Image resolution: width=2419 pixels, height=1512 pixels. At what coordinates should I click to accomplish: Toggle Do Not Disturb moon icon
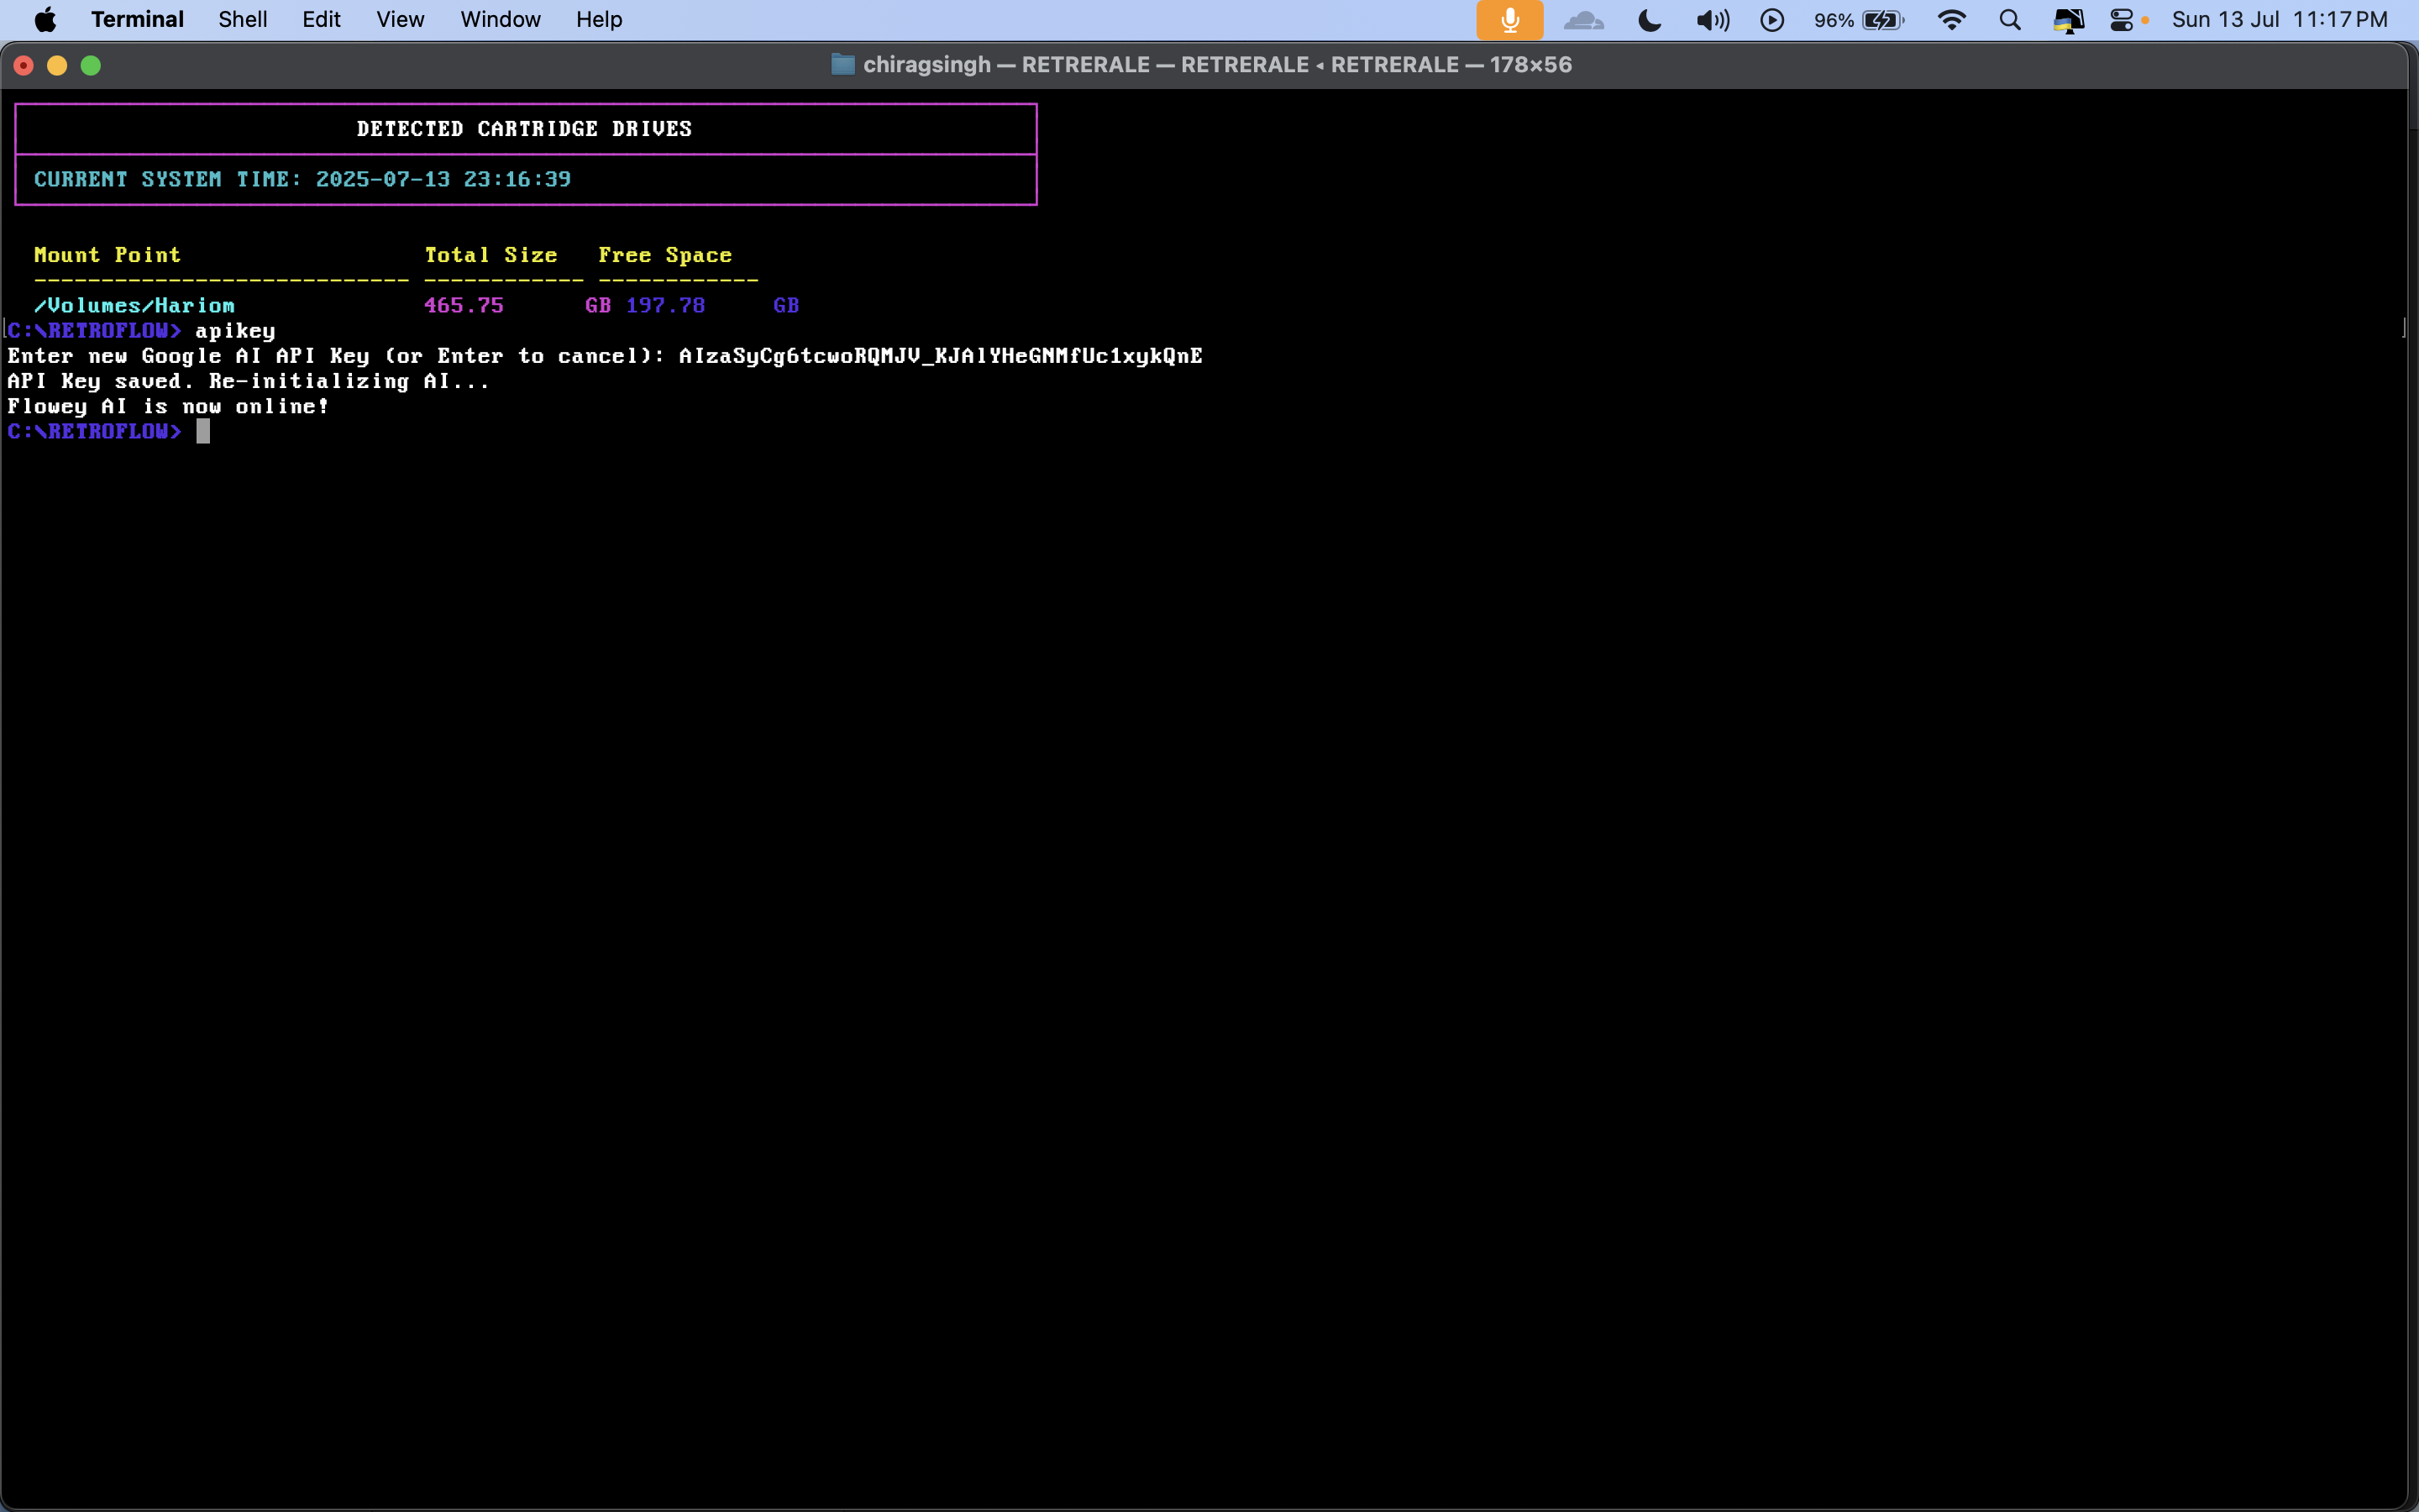pos(1650,20)
